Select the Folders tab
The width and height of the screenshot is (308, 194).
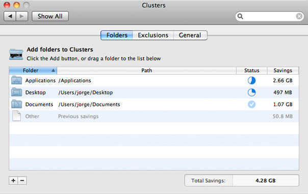tap(117, 35)
